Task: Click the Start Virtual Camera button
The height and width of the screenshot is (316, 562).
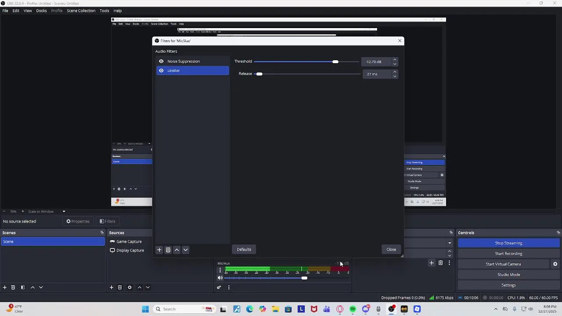Action: coord(503,264)
